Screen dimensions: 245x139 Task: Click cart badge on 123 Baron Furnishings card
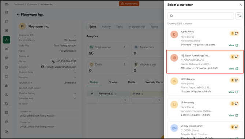[234, 57]
